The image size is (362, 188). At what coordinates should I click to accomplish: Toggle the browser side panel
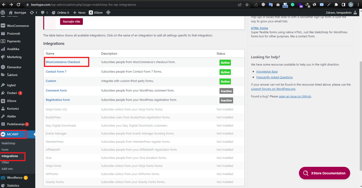click(x=343, y=5)
